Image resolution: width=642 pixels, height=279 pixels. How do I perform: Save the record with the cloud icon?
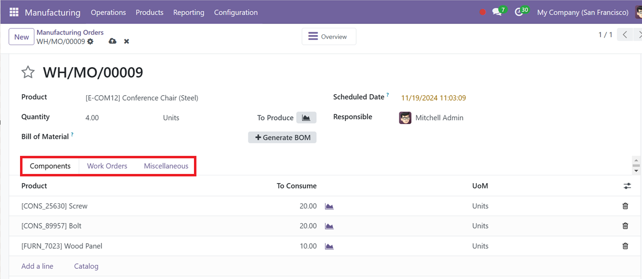112,42
